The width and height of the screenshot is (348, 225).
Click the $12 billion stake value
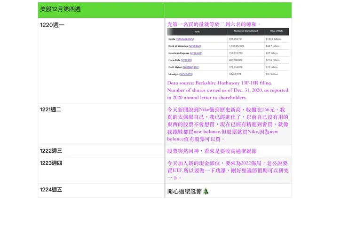pyautogui.click(x=272, y=67)
